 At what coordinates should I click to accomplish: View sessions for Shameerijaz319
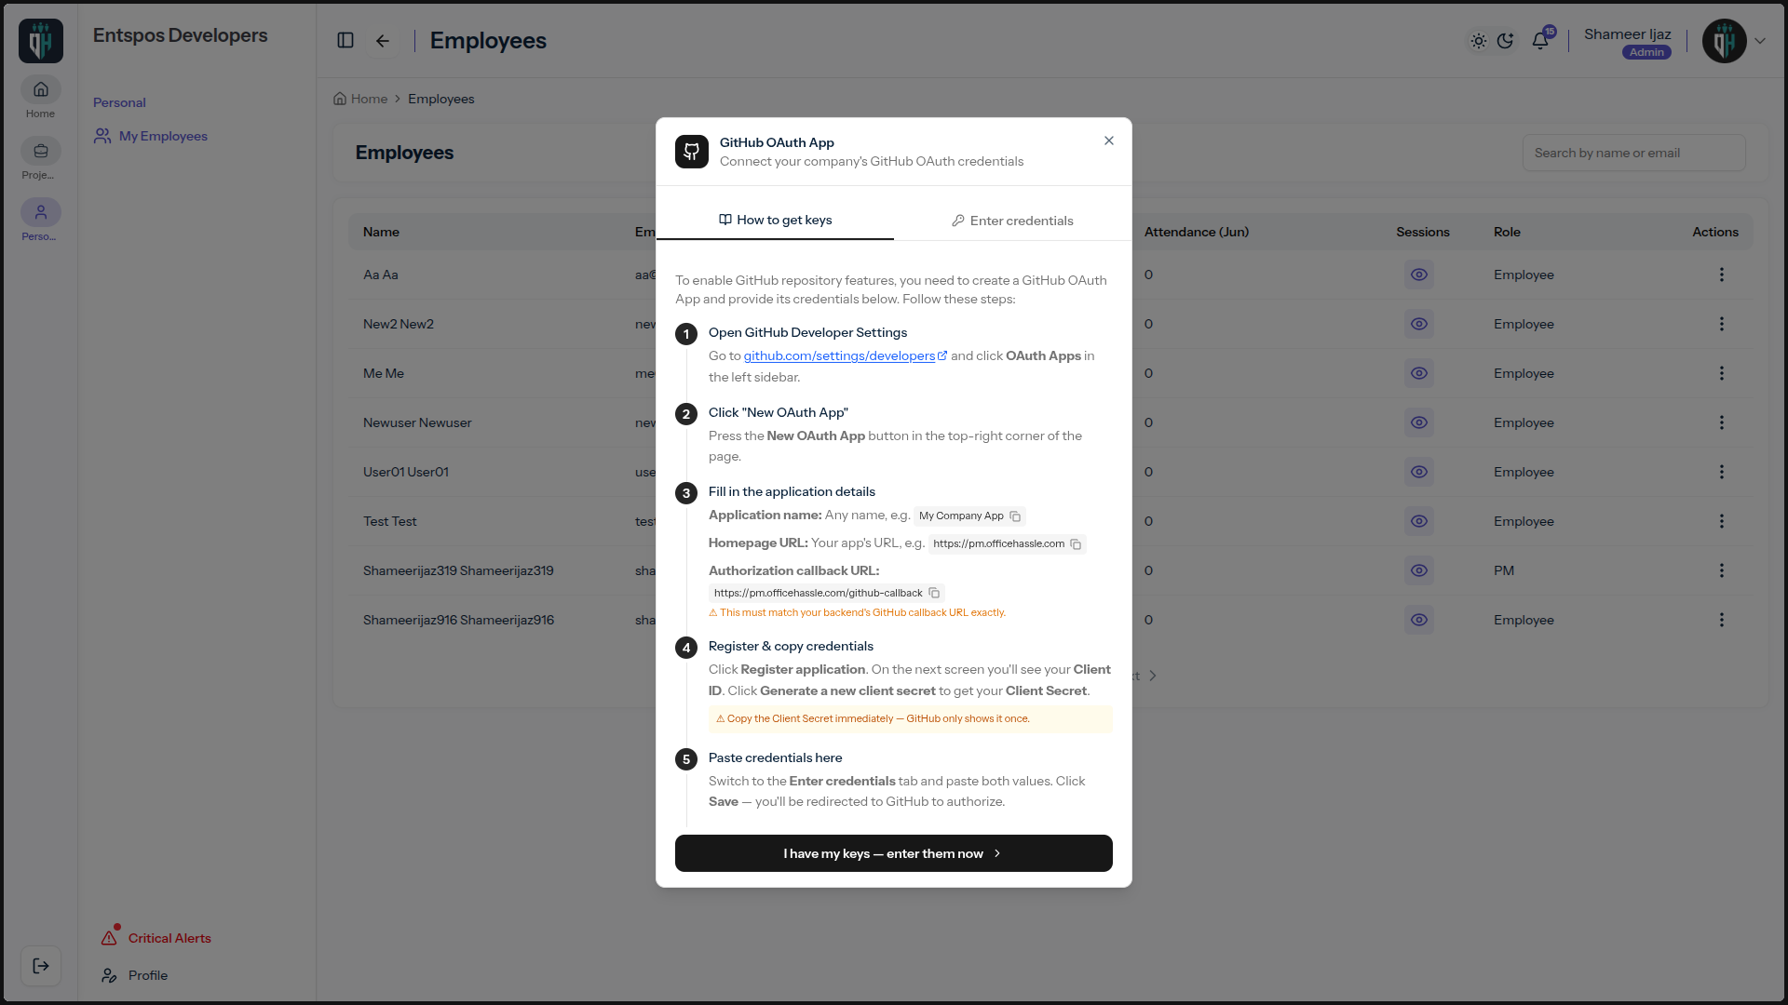[x=1419, y=570]
